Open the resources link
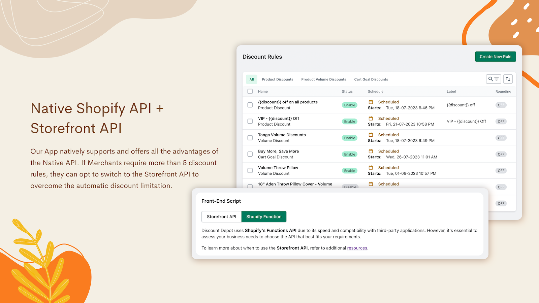This screenshot has width=539, height=303. [x=357, y=248]
